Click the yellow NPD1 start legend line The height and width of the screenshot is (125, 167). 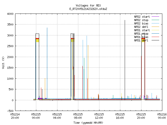click(156, 30)
